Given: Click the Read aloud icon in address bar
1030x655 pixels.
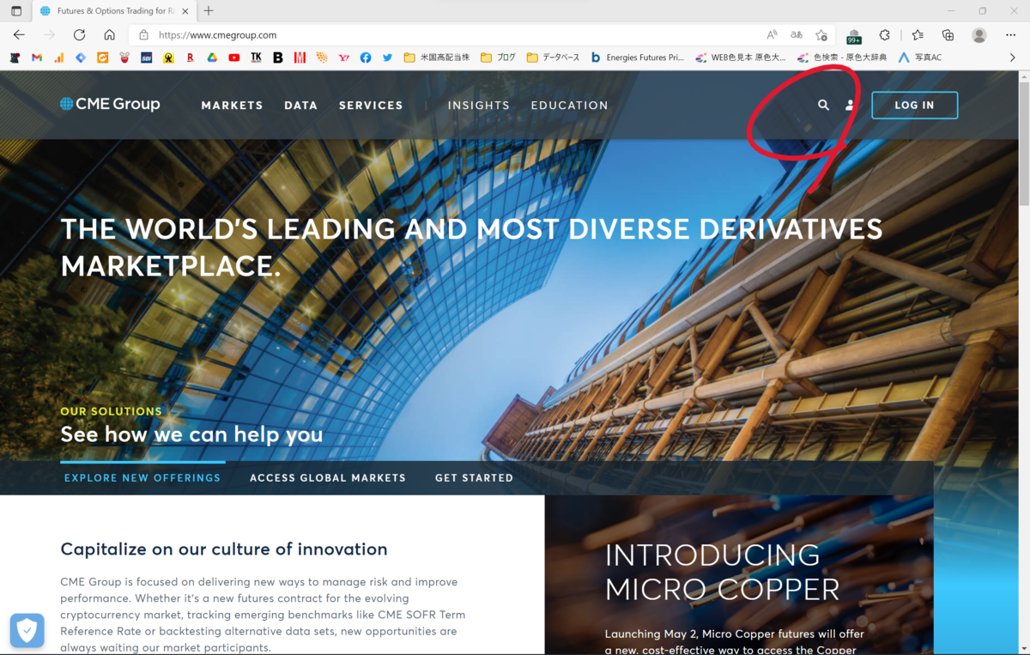Looking at the screenshot, I should point(772,35).
